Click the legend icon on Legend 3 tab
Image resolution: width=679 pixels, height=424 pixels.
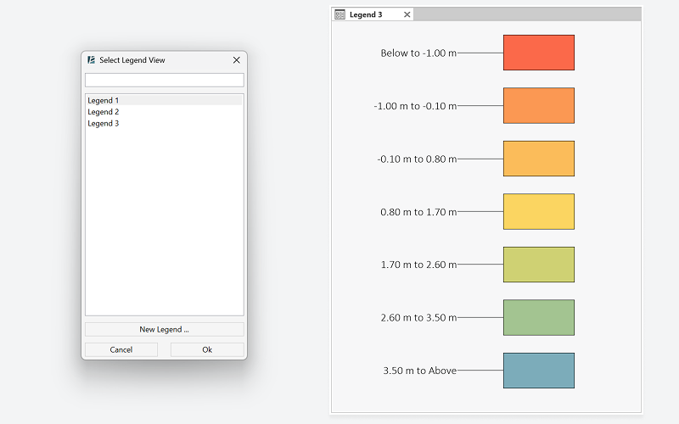point(340,14)
